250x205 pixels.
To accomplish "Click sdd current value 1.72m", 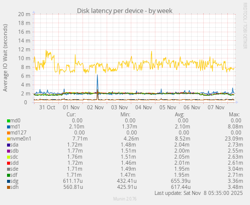I will click(x=75, y=163).
